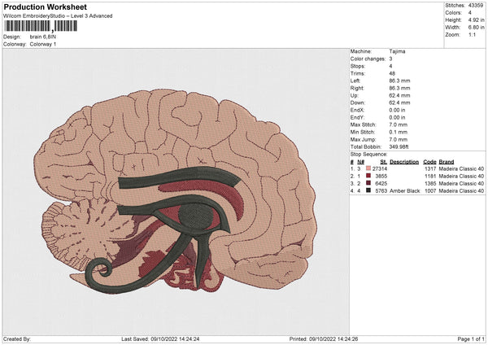Image resolution: width=488 pixels, height=345 pixels.
Task: Click the 'Left:' measurement label
Action: click(355, 81)
